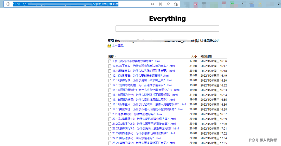Viewport: 281px width, 146px height.
Task: Click date 2022/4/20/周三 17:04
Action: (x=214, y=138)
